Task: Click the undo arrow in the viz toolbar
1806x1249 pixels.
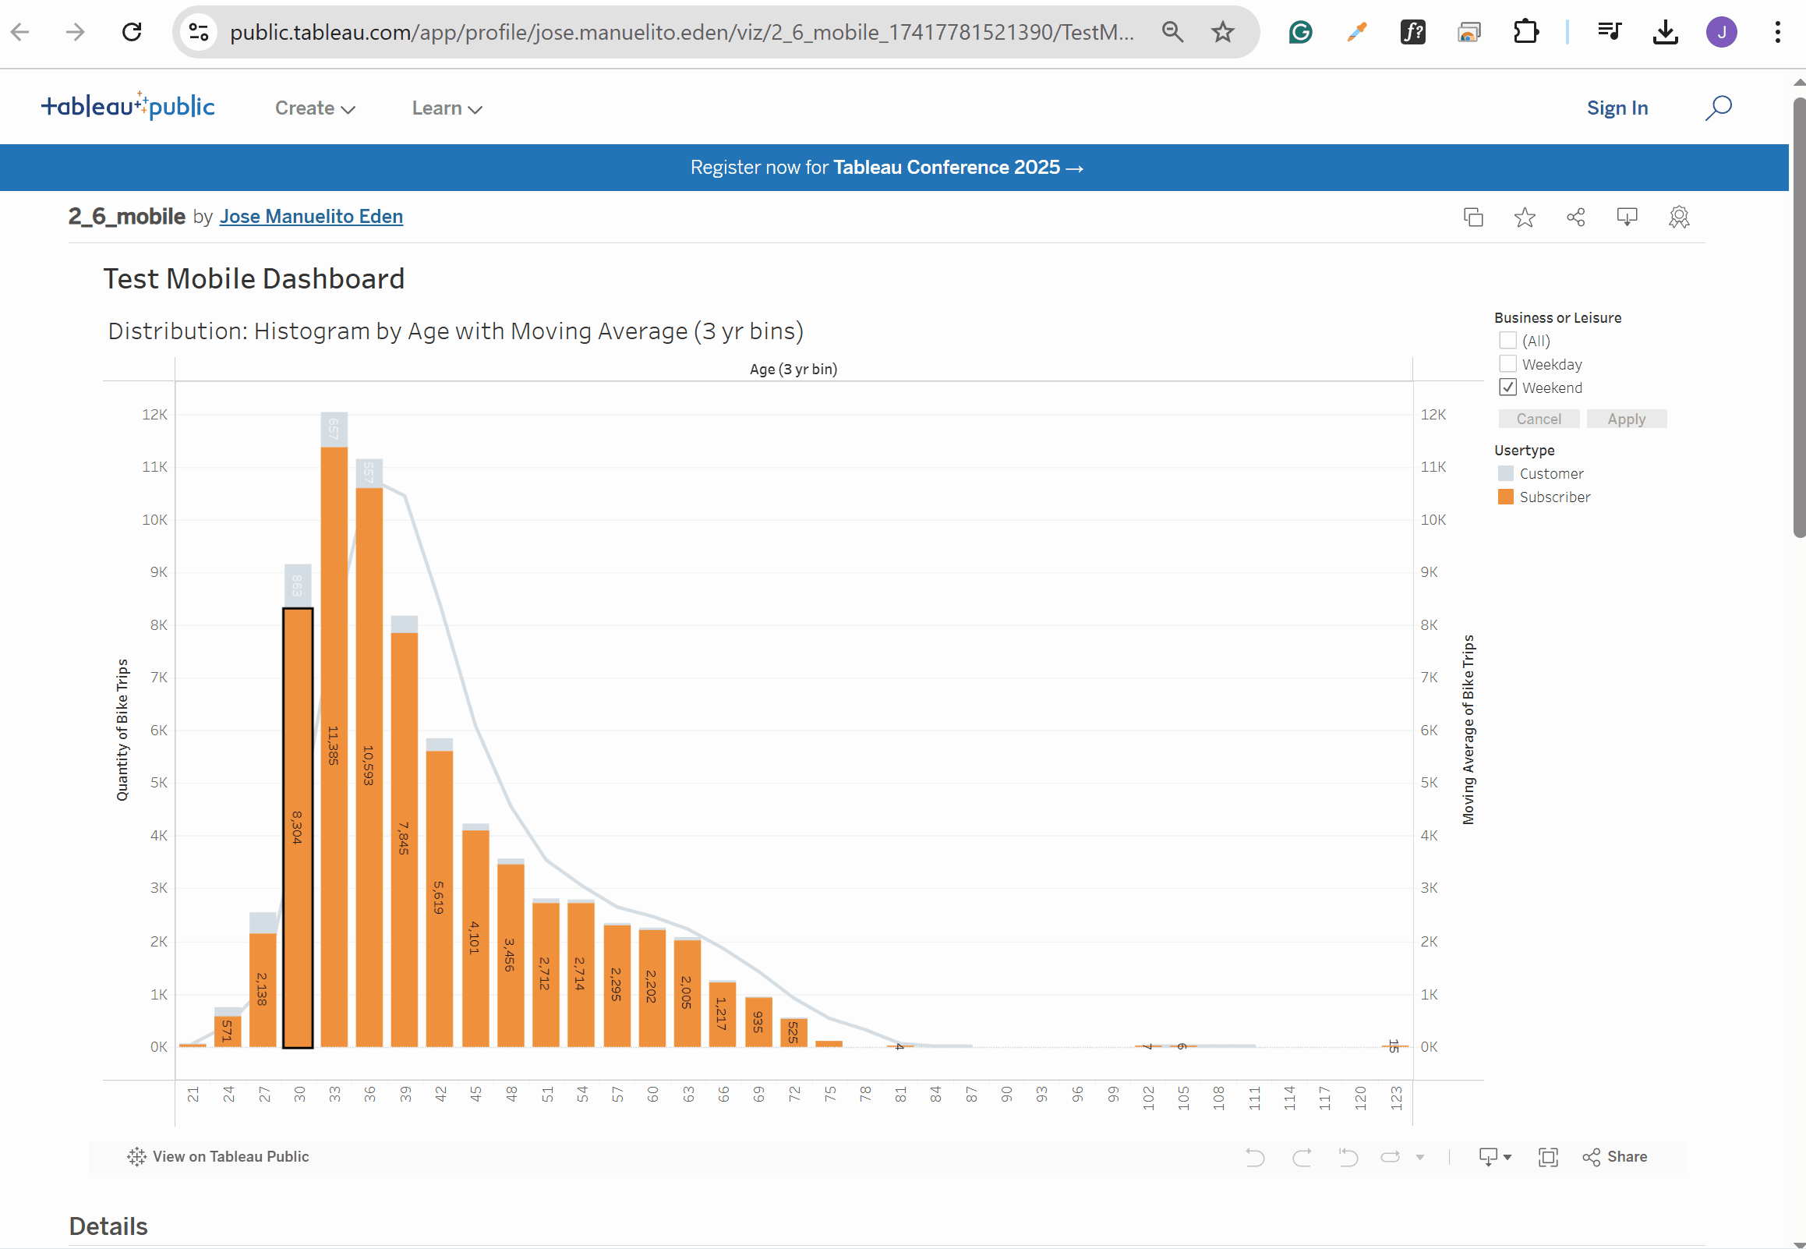Action: click(1255, 1157)
